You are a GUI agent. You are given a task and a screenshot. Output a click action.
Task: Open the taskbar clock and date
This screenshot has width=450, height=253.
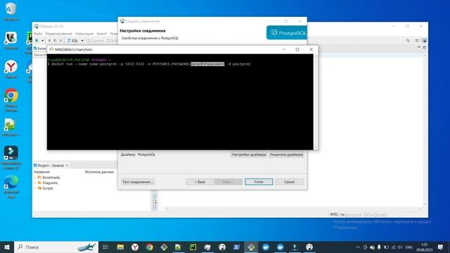424,247
